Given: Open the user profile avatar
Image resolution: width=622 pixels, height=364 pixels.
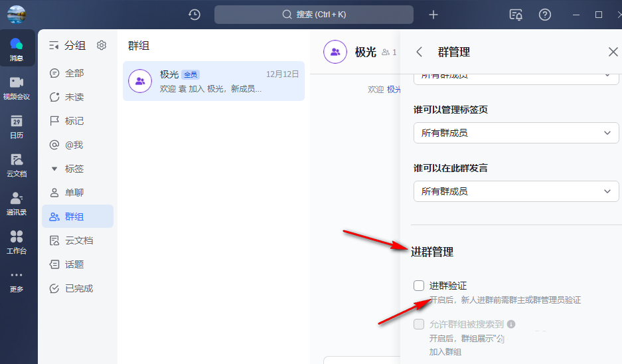Looking at the screenshot, I should pos(17,15).
